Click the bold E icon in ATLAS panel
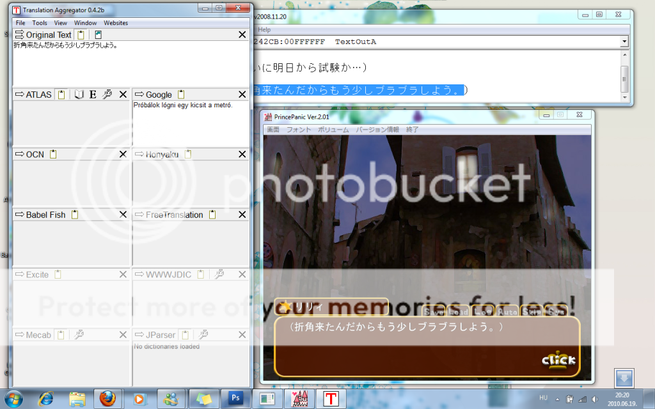This screenshot has height=409, width=655. pyautogui.click(x=93, y=95)
